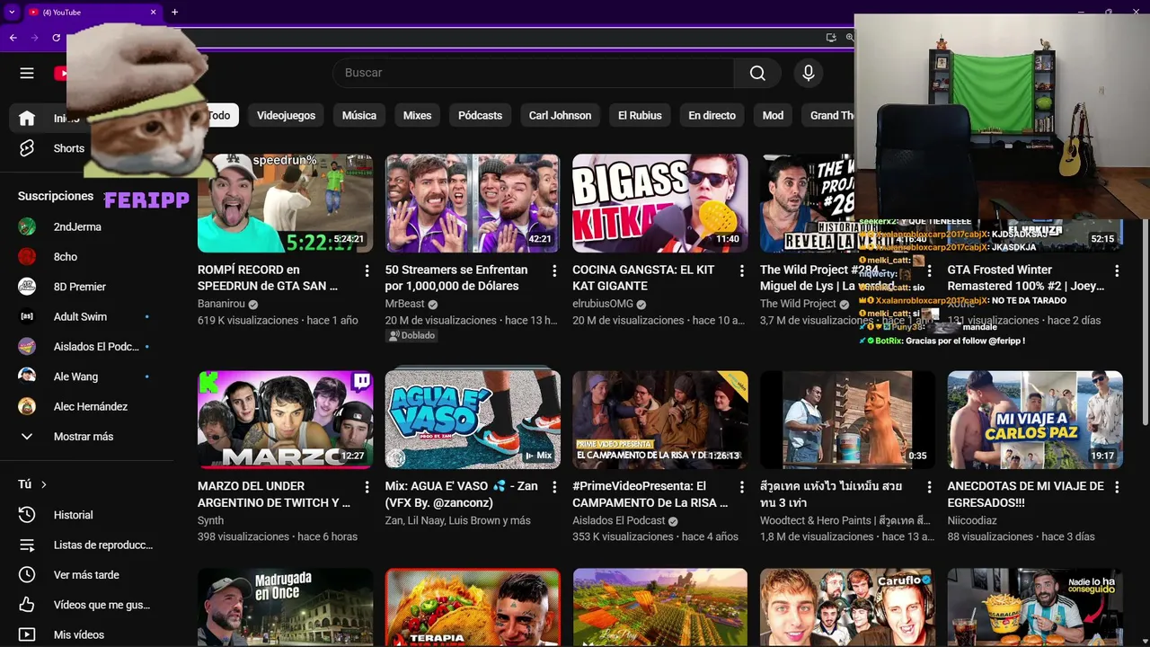Screen dimensions: 1150x647
Task: Open Aislados El Podc... sidebar subscription
Action: (96, 346)
